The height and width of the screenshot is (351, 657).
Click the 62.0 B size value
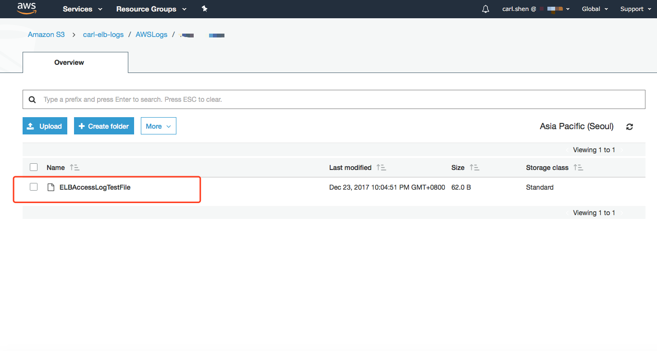[461, 187]
